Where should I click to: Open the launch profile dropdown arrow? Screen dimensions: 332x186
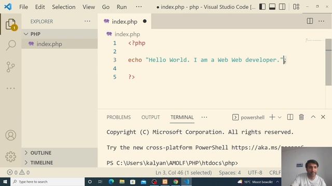pyautogui.click(x=280, y=117)
